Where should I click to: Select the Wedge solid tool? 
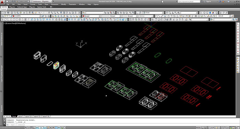point(8,19)
